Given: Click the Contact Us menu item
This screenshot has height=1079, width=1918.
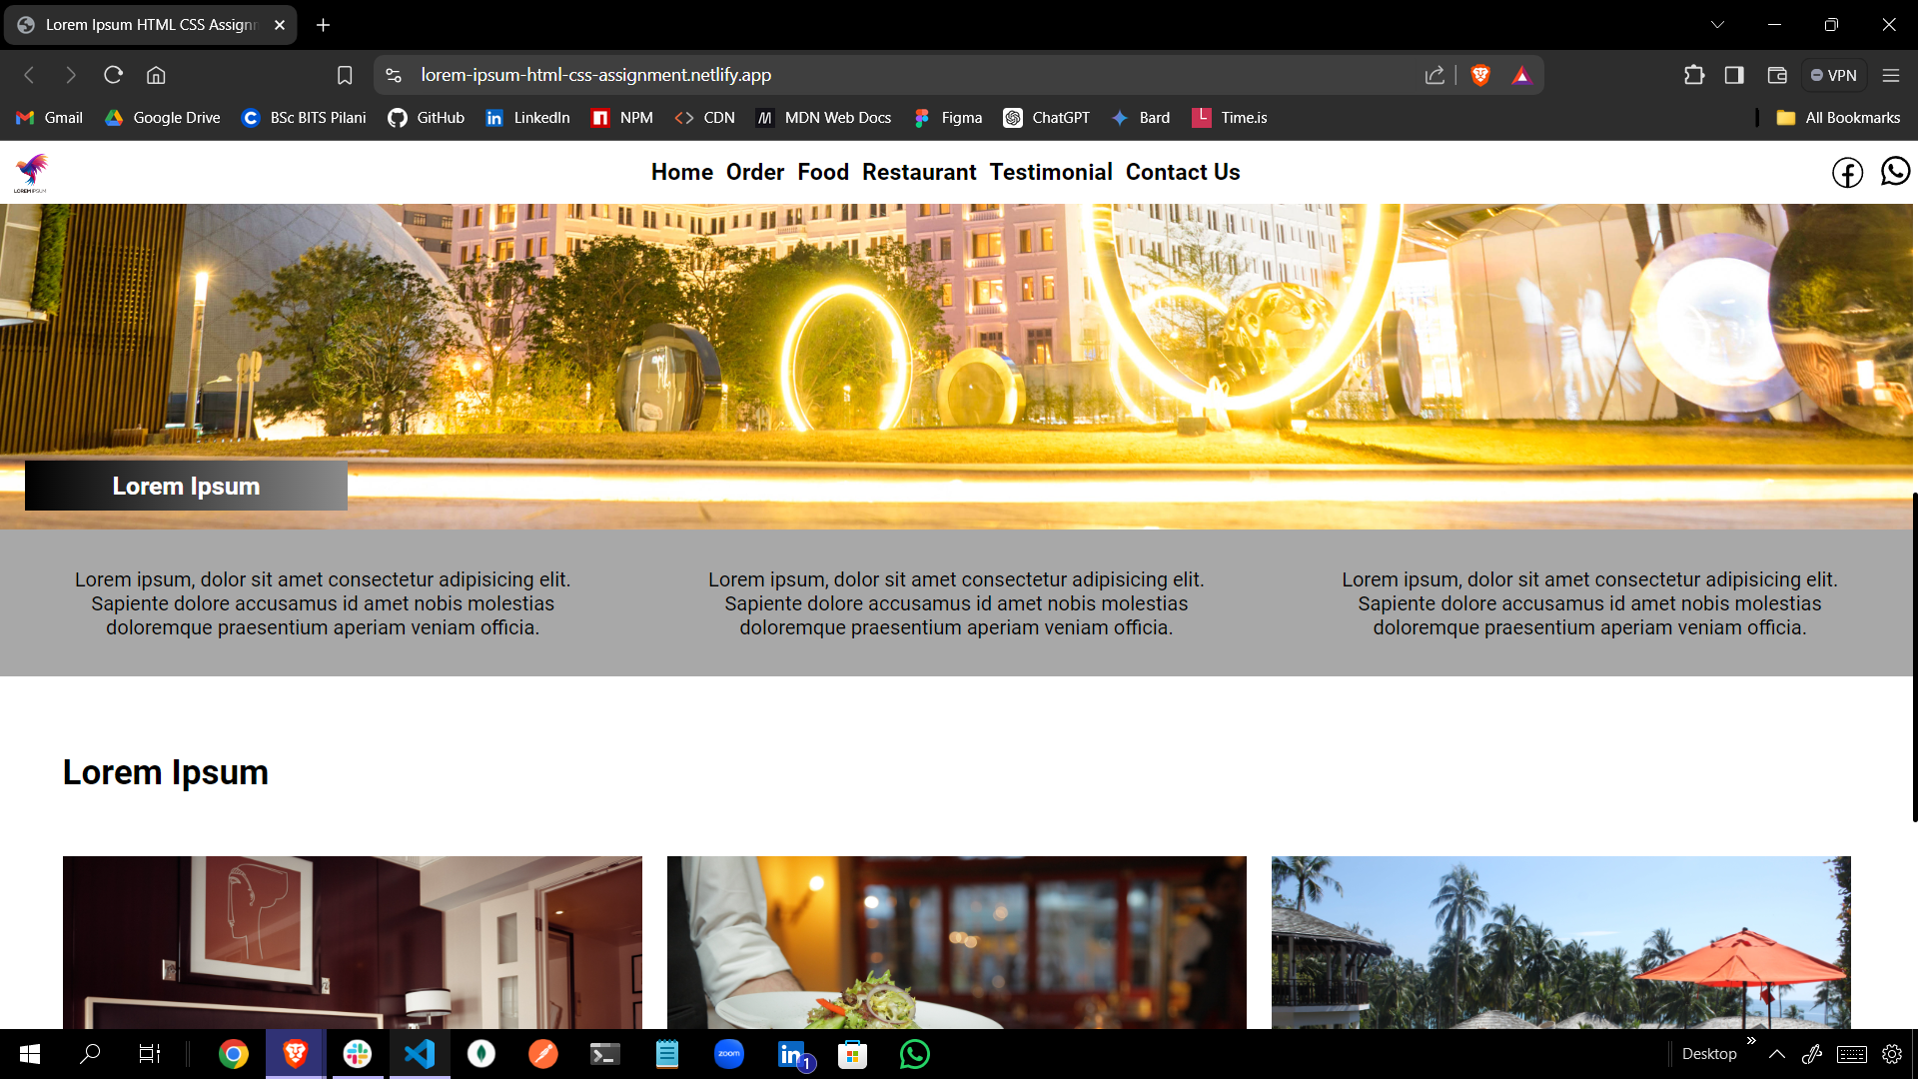Looking at the screenshot, I should [x=1183, y=171].
